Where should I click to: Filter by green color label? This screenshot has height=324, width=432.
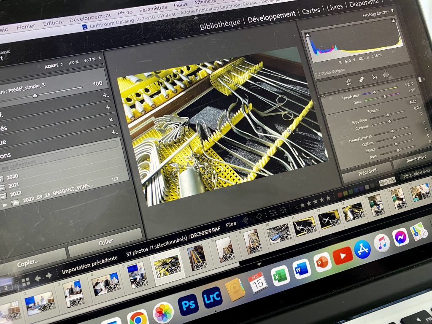click(x=350, y=192)
